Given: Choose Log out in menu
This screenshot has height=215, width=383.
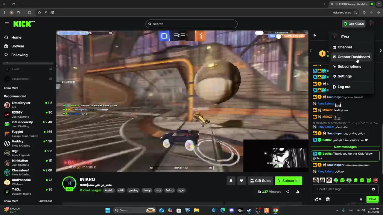Looking at the screenshot, I should point(344,87).
